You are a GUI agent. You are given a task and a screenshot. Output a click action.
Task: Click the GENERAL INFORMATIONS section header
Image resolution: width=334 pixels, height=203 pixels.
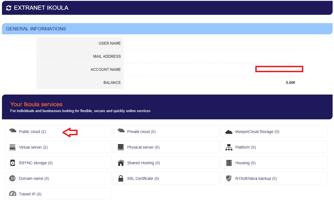click(36, 29)
